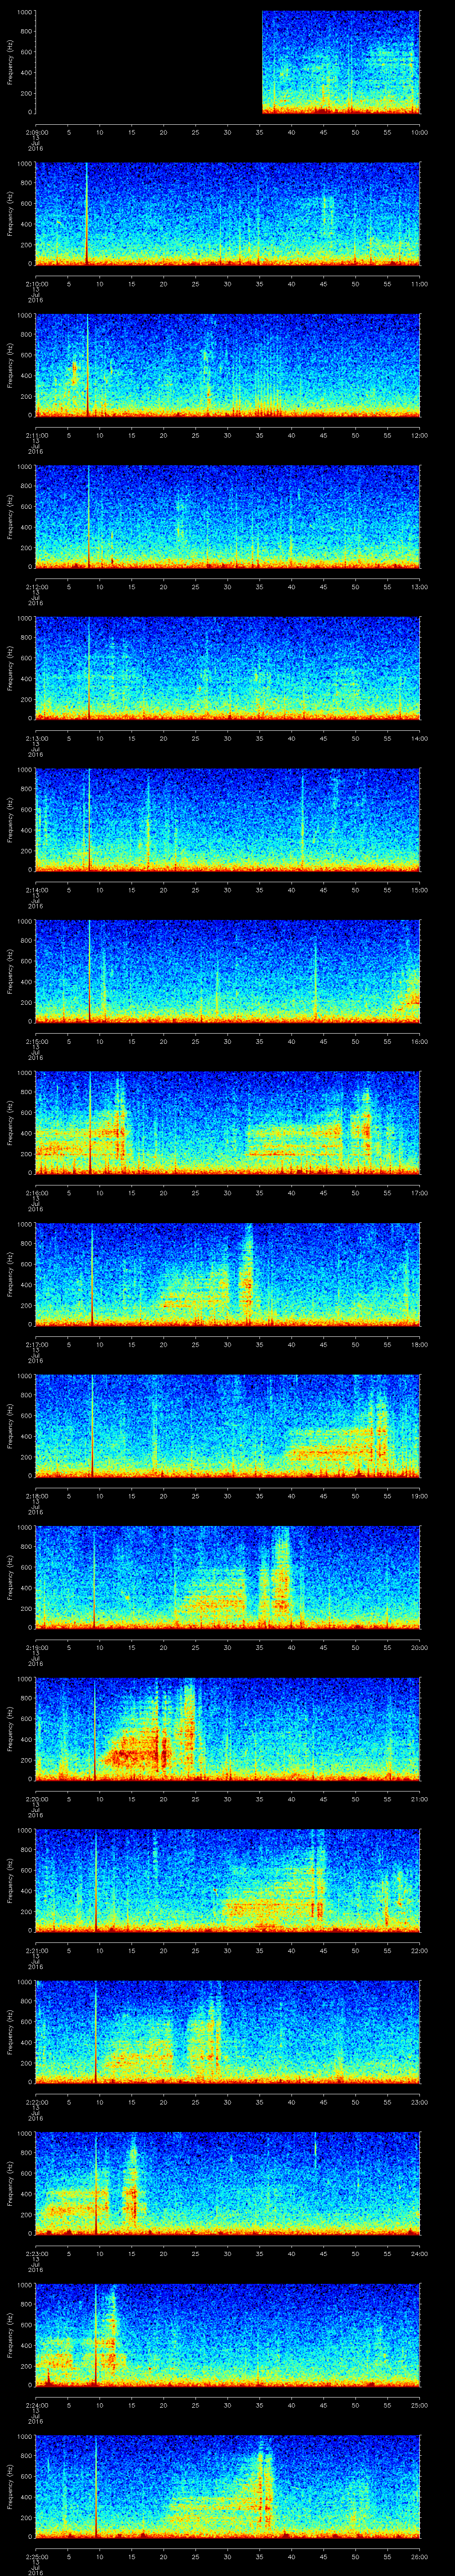Click the "2:16:00" start time label
This screenshot has width=455, height=2576.
36,1193
